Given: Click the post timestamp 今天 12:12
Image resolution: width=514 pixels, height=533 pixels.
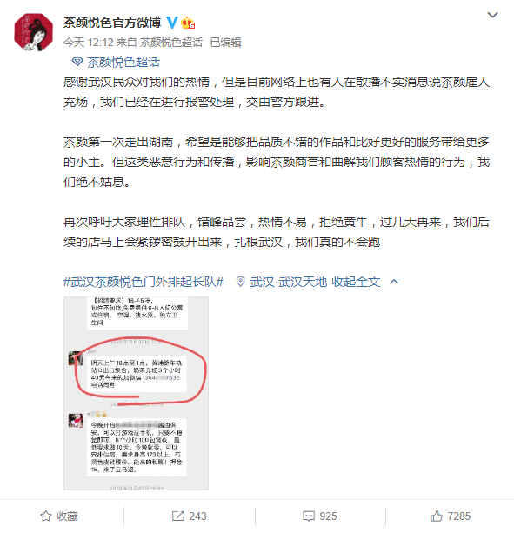Looking at the screenshot, I should (88, 42).
